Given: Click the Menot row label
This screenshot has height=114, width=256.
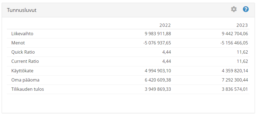Looking at the screenshot, I should point(18,43).
